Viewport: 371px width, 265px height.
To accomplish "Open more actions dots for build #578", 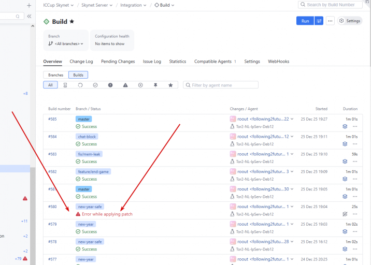I will coord(355,249).
